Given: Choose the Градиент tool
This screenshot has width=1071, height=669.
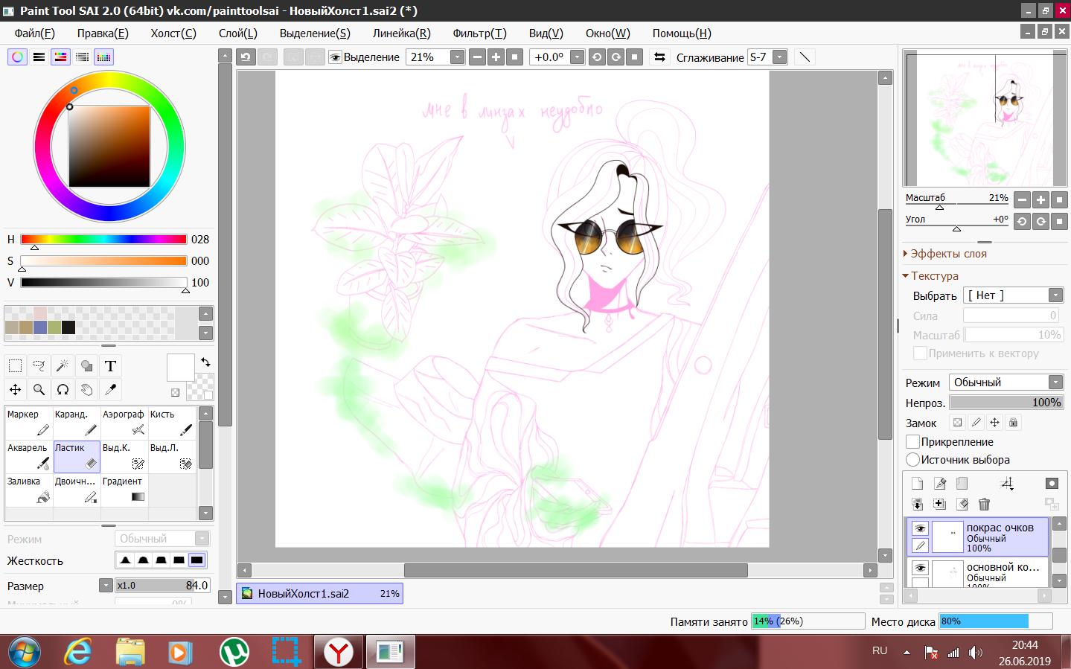Looking at the screenshot, I should tap(124, 490).
